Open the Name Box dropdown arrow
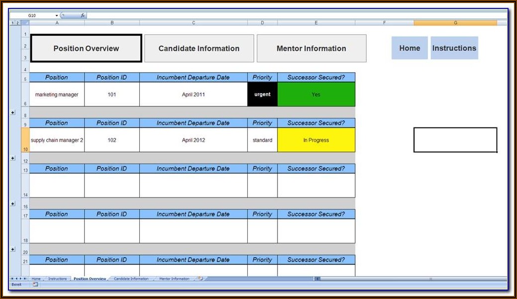Screen dimensions: 517x299 point(57,15)
